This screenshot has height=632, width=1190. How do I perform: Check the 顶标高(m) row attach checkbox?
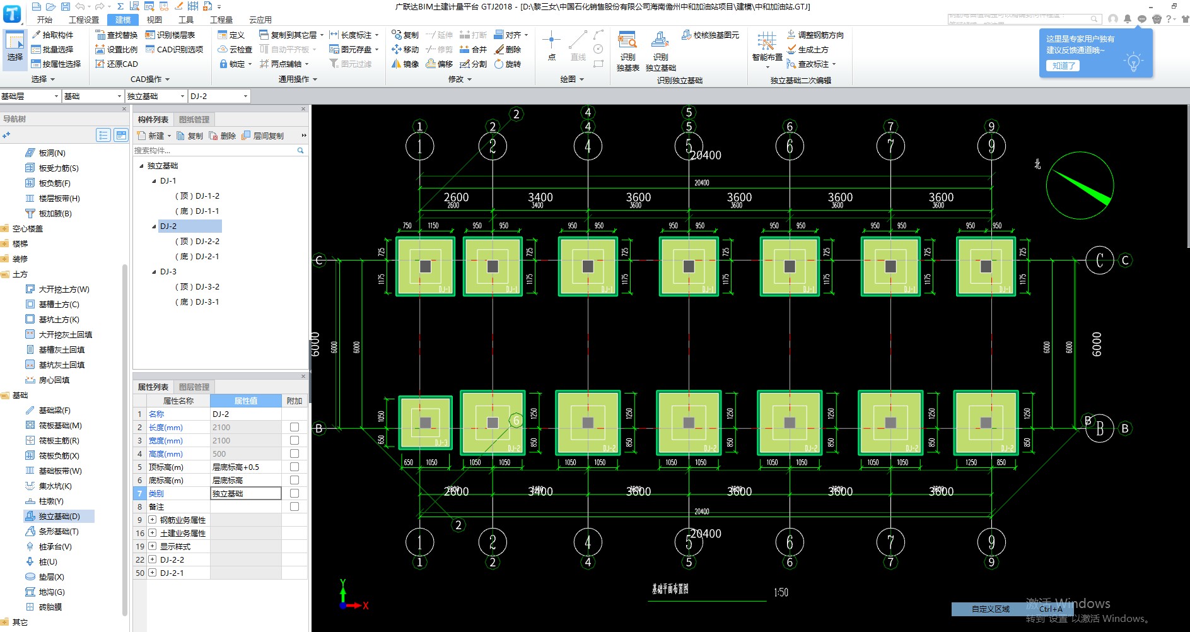pos(295,467)
